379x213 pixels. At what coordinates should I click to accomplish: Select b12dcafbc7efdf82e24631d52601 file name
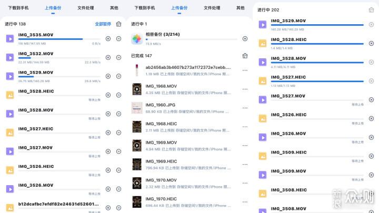tap(58, 204)
